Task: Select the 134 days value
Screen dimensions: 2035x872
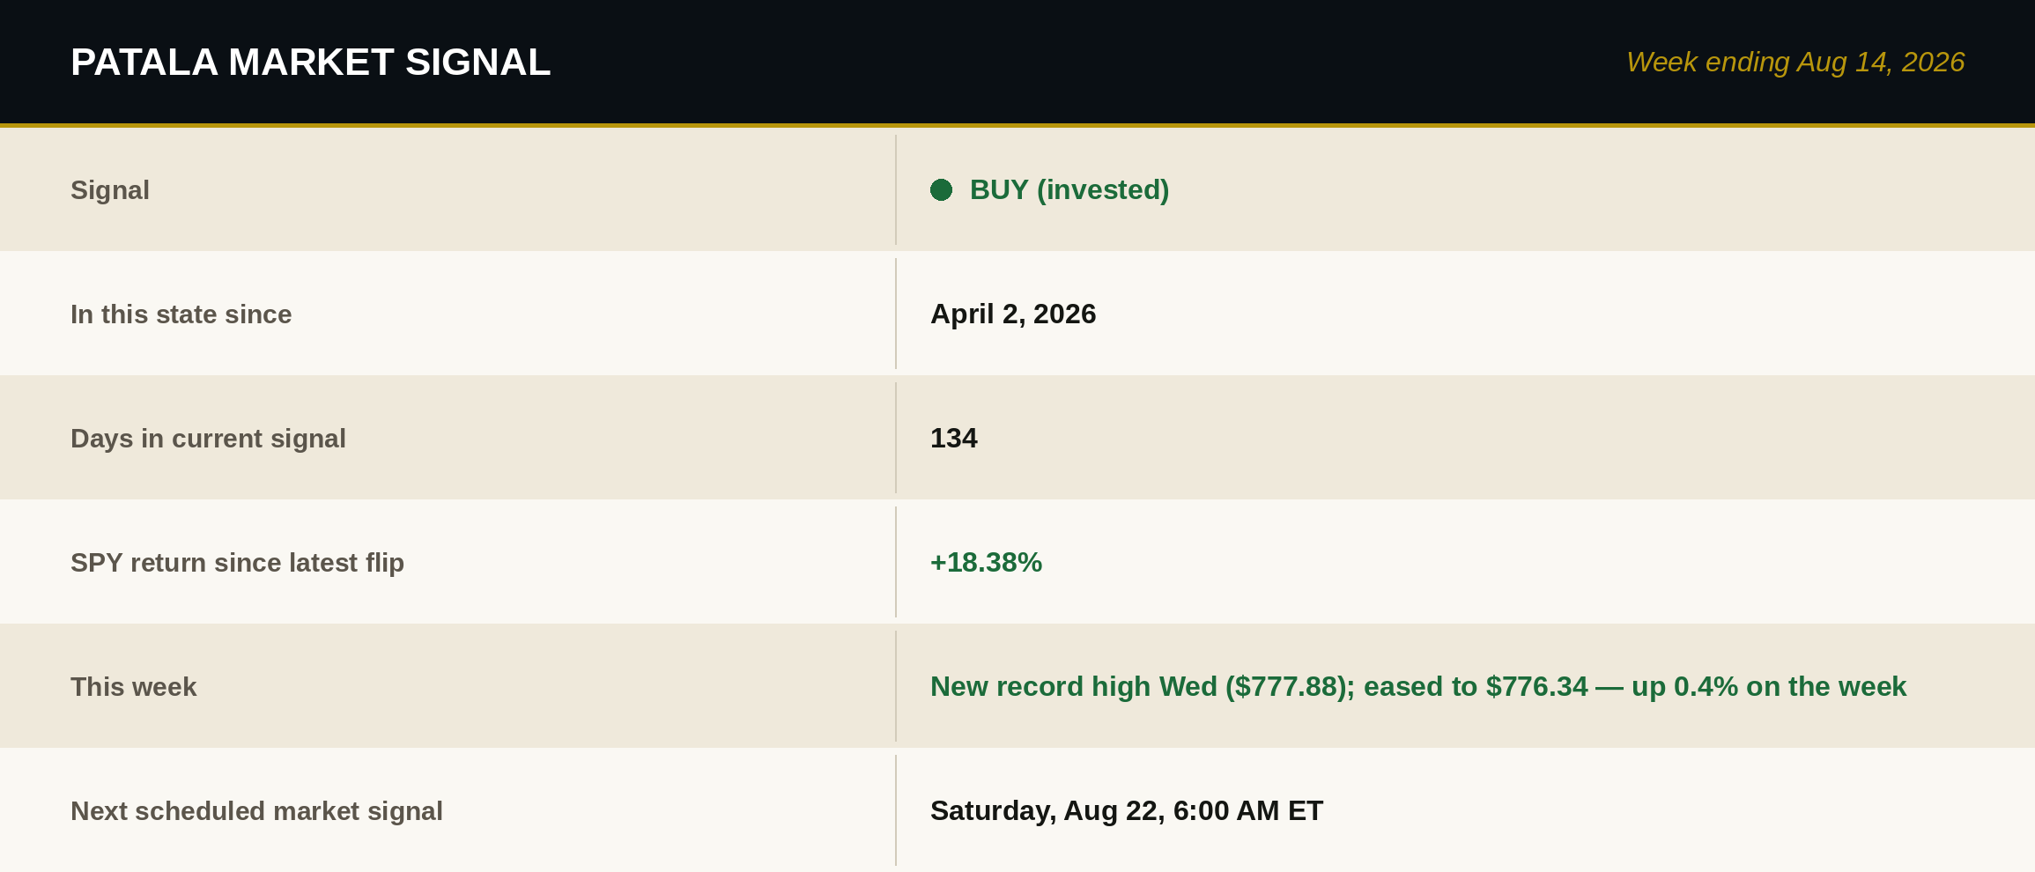Action: pos(954,438)
